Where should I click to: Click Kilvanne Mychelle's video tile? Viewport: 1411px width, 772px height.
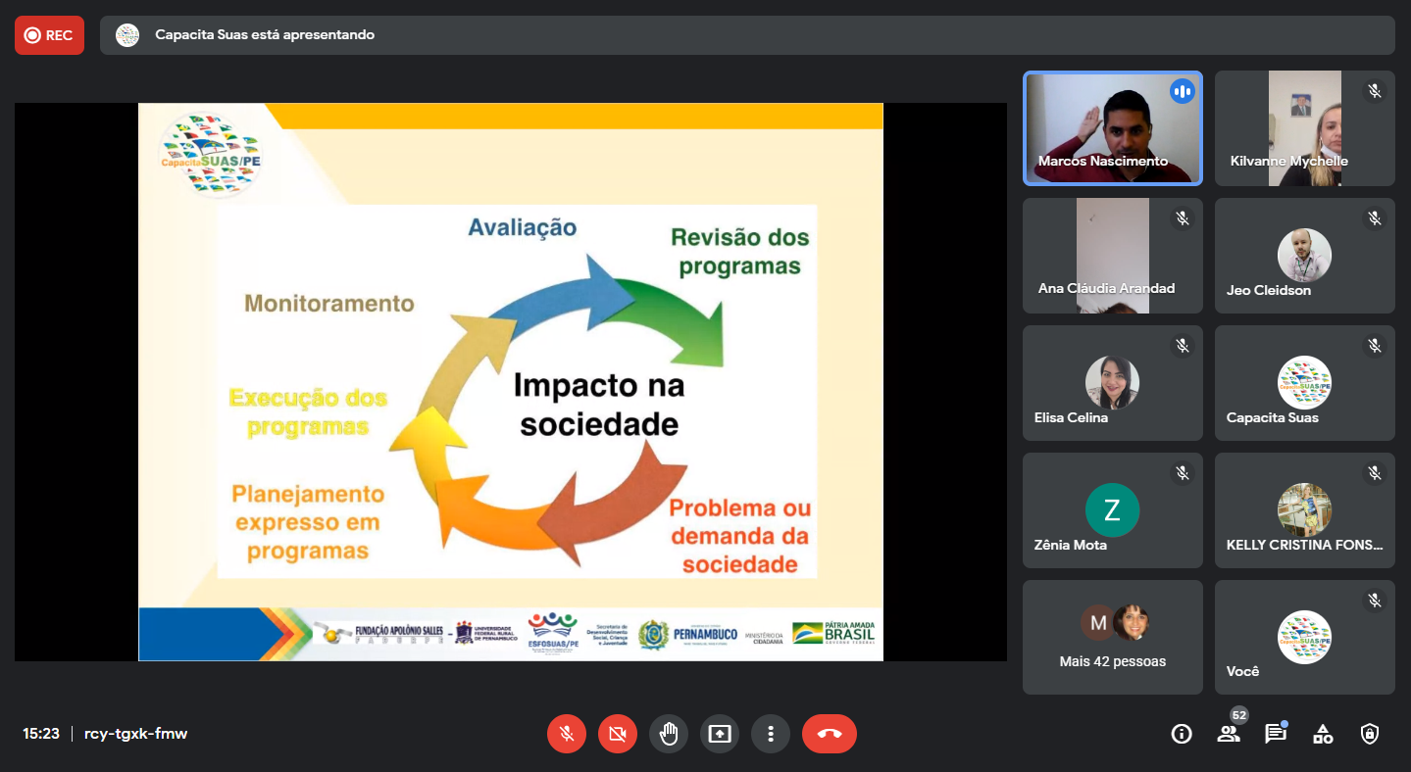[x=1304, y=128]
